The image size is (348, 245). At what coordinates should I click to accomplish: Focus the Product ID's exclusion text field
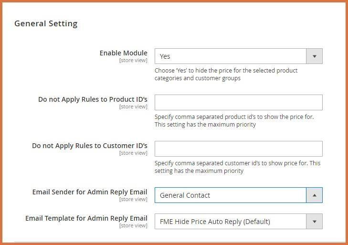click(x=238, y=102)
